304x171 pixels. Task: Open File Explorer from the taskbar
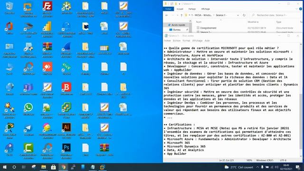pos(44,167)
